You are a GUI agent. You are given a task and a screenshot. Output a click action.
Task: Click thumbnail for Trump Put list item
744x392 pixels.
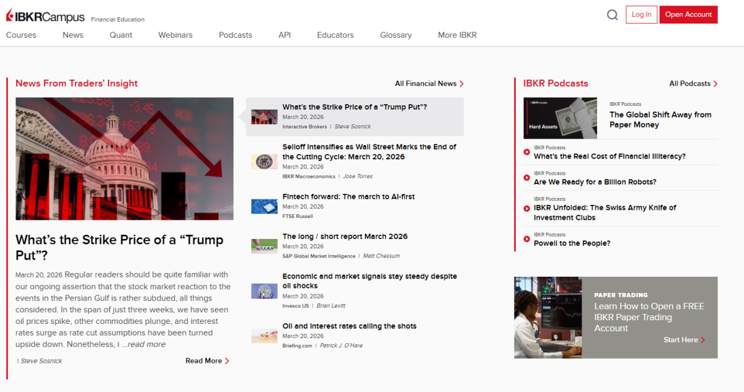[264, 117]
